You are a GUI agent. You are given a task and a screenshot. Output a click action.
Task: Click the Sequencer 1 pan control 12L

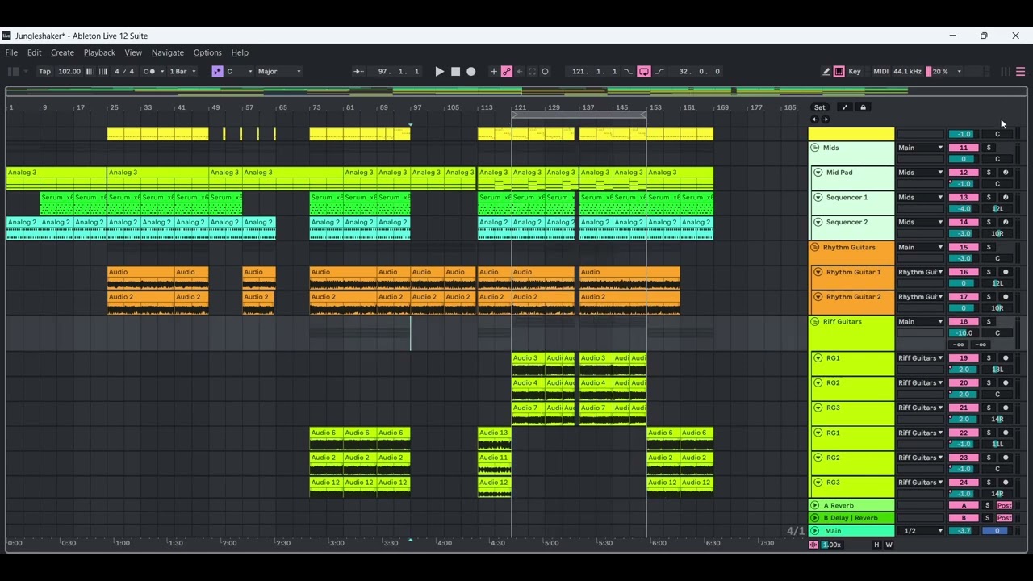997,209
